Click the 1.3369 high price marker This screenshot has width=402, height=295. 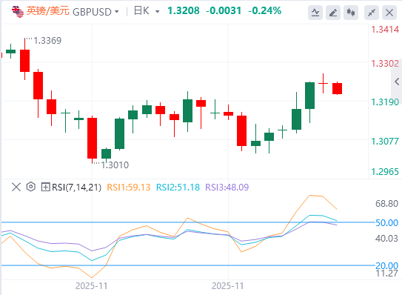point(47,41)
